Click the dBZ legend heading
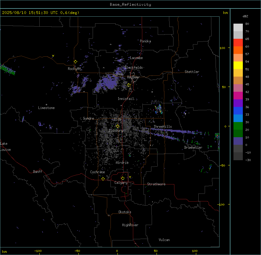This screenshot has width=261, height=255. (245, 16)
